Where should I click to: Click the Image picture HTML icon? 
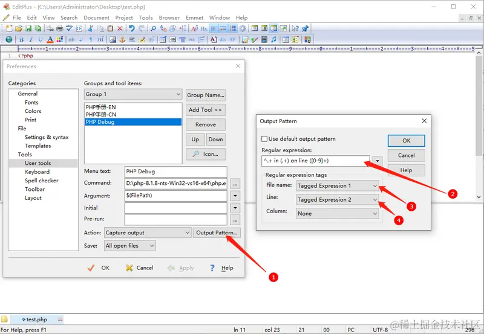(113, 39)
